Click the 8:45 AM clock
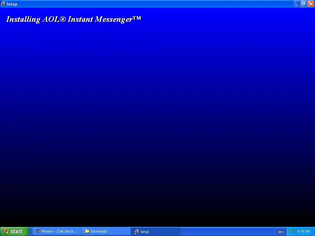Image resolution: width=315 pixels, height=236 pixels. (304, 231)
